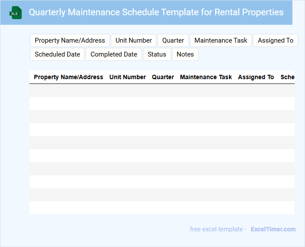305x247 pixels.
Task: Click the Completed Date tag
Action: [x=114, y=54]
